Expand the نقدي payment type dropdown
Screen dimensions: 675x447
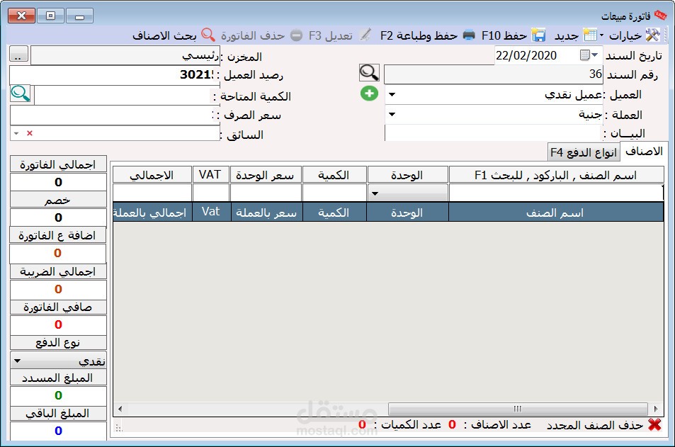[x=18, y=361]
